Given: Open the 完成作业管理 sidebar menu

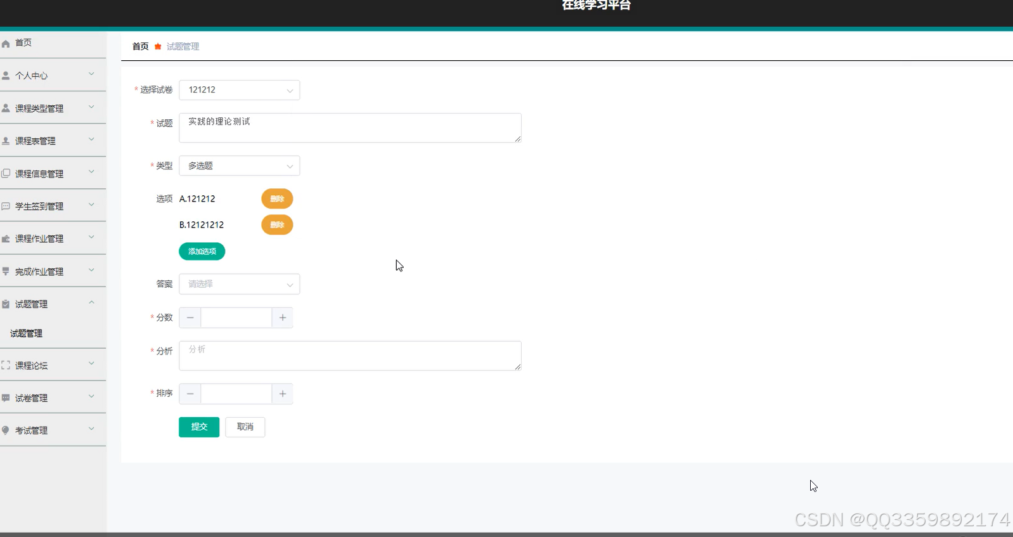Looking at the screenshot, I should [x=53, y=271].
